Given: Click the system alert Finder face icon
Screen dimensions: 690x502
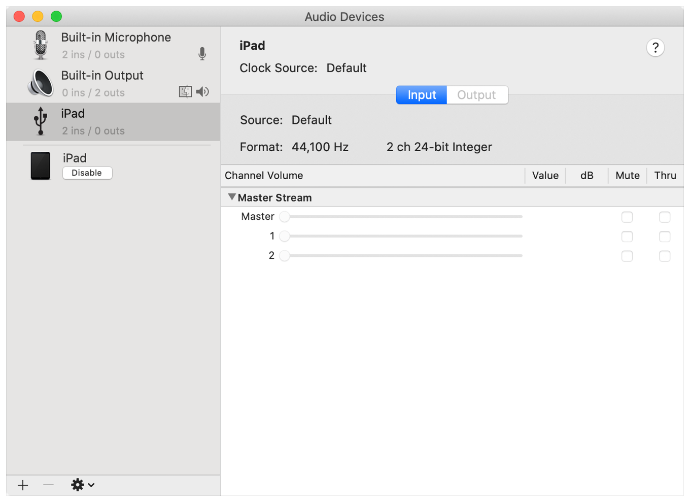Looking at the screenshot, I should (185, 91).
